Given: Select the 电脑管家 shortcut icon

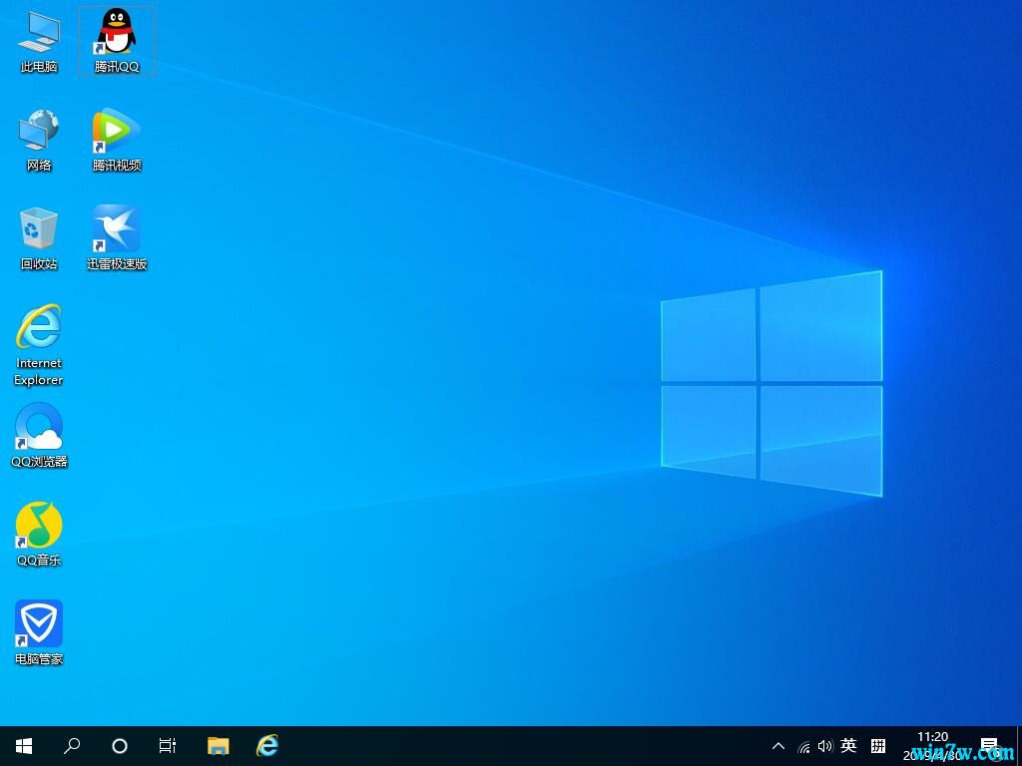Looking at the screenshot, I should (39, 633).
